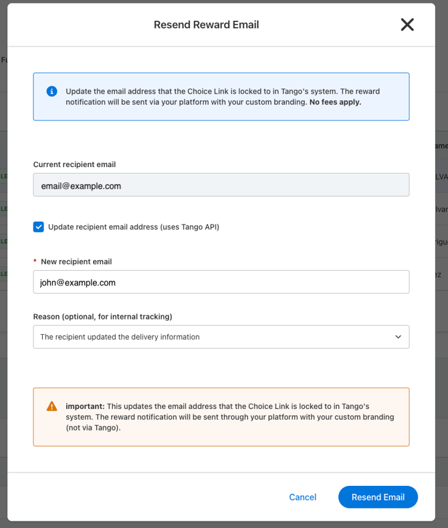This screenshot has width=448, height=528.
Task: Click the orange warning triangle icon
Action: 51,406
